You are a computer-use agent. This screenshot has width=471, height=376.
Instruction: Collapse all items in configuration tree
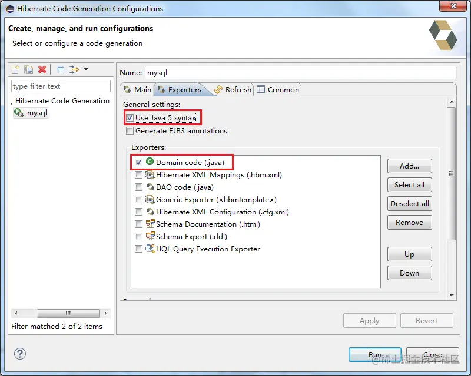60,69
